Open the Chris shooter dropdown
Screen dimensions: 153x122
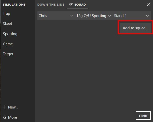[55, 16]
